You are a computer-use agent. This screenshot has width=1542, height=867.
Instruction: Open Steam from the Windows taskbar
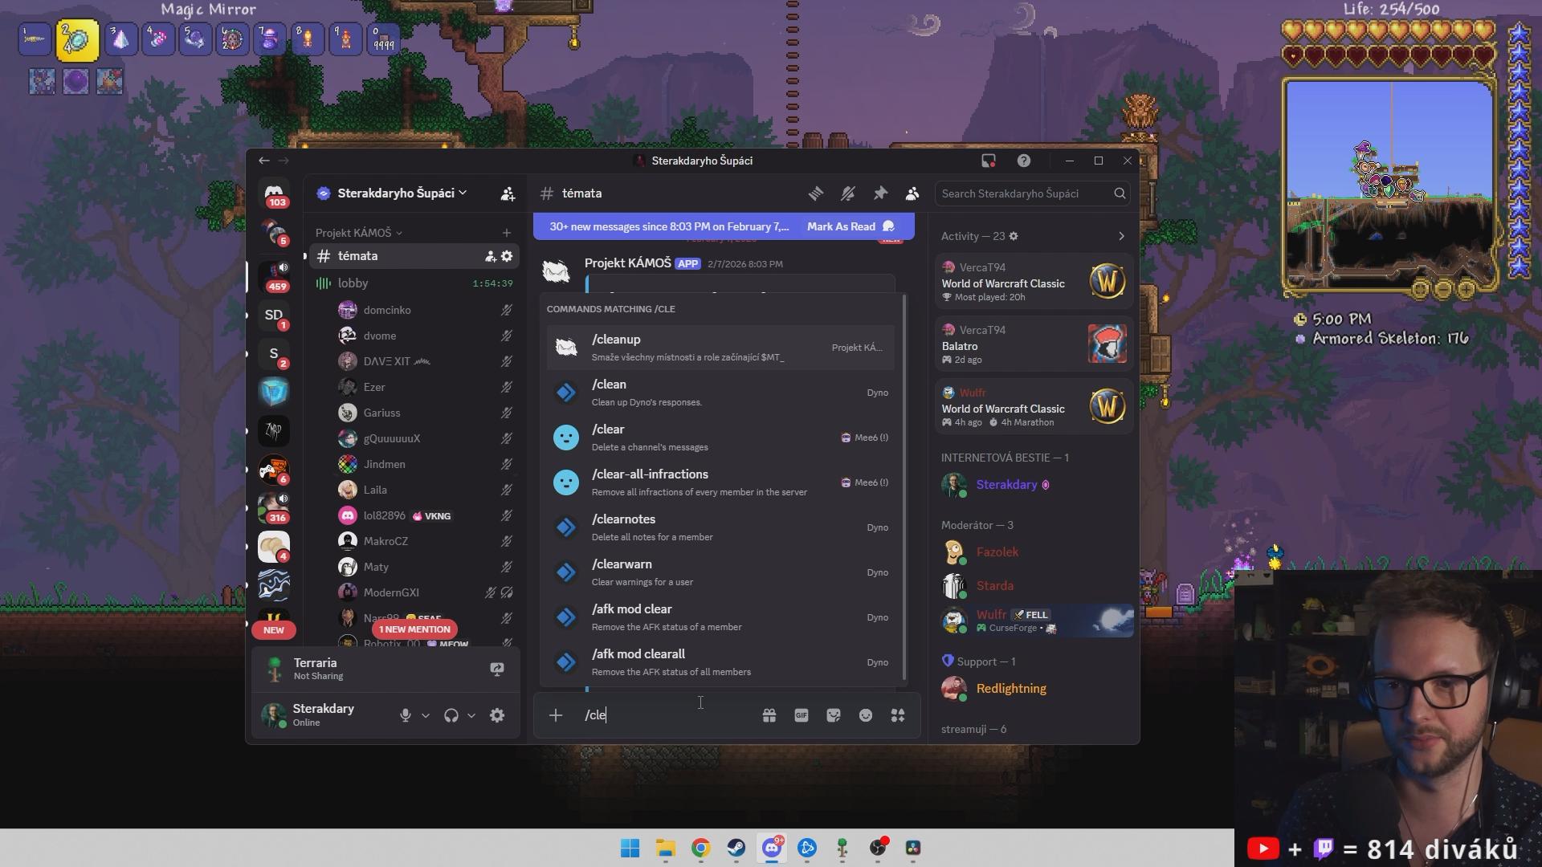tap(736, 849)
